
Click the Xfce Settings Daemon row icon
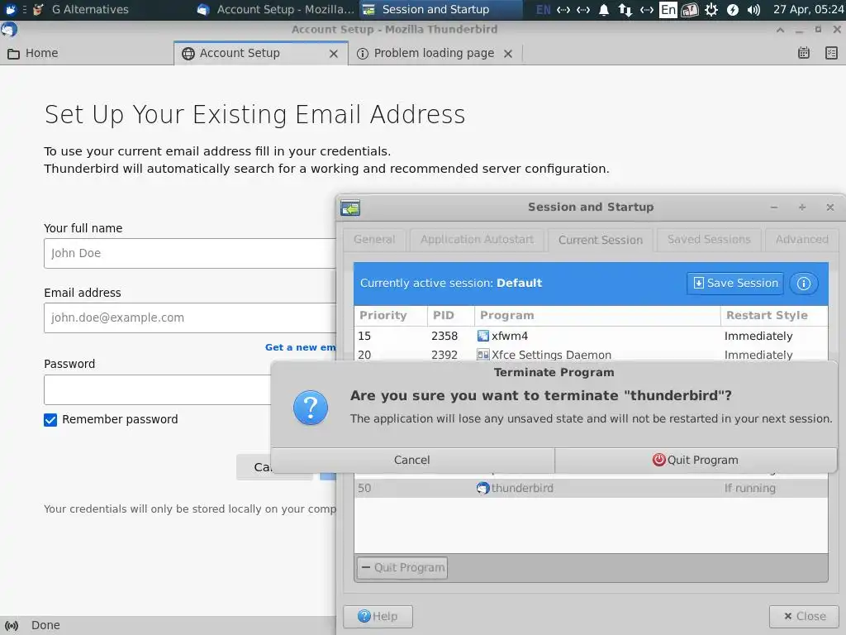pyautogui.click(x=482, y=355)
